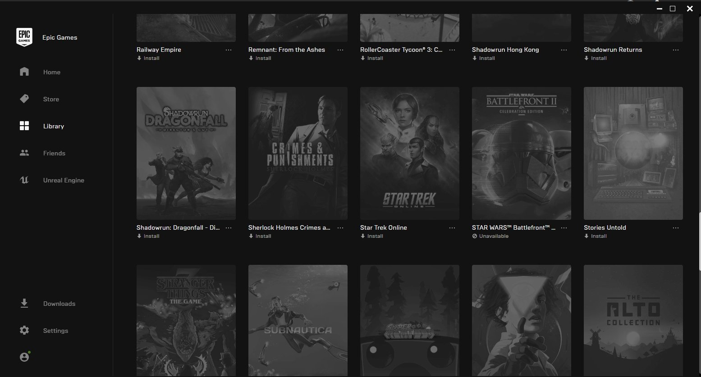Open the options menu for Railway Empire

tap(229, 50)
